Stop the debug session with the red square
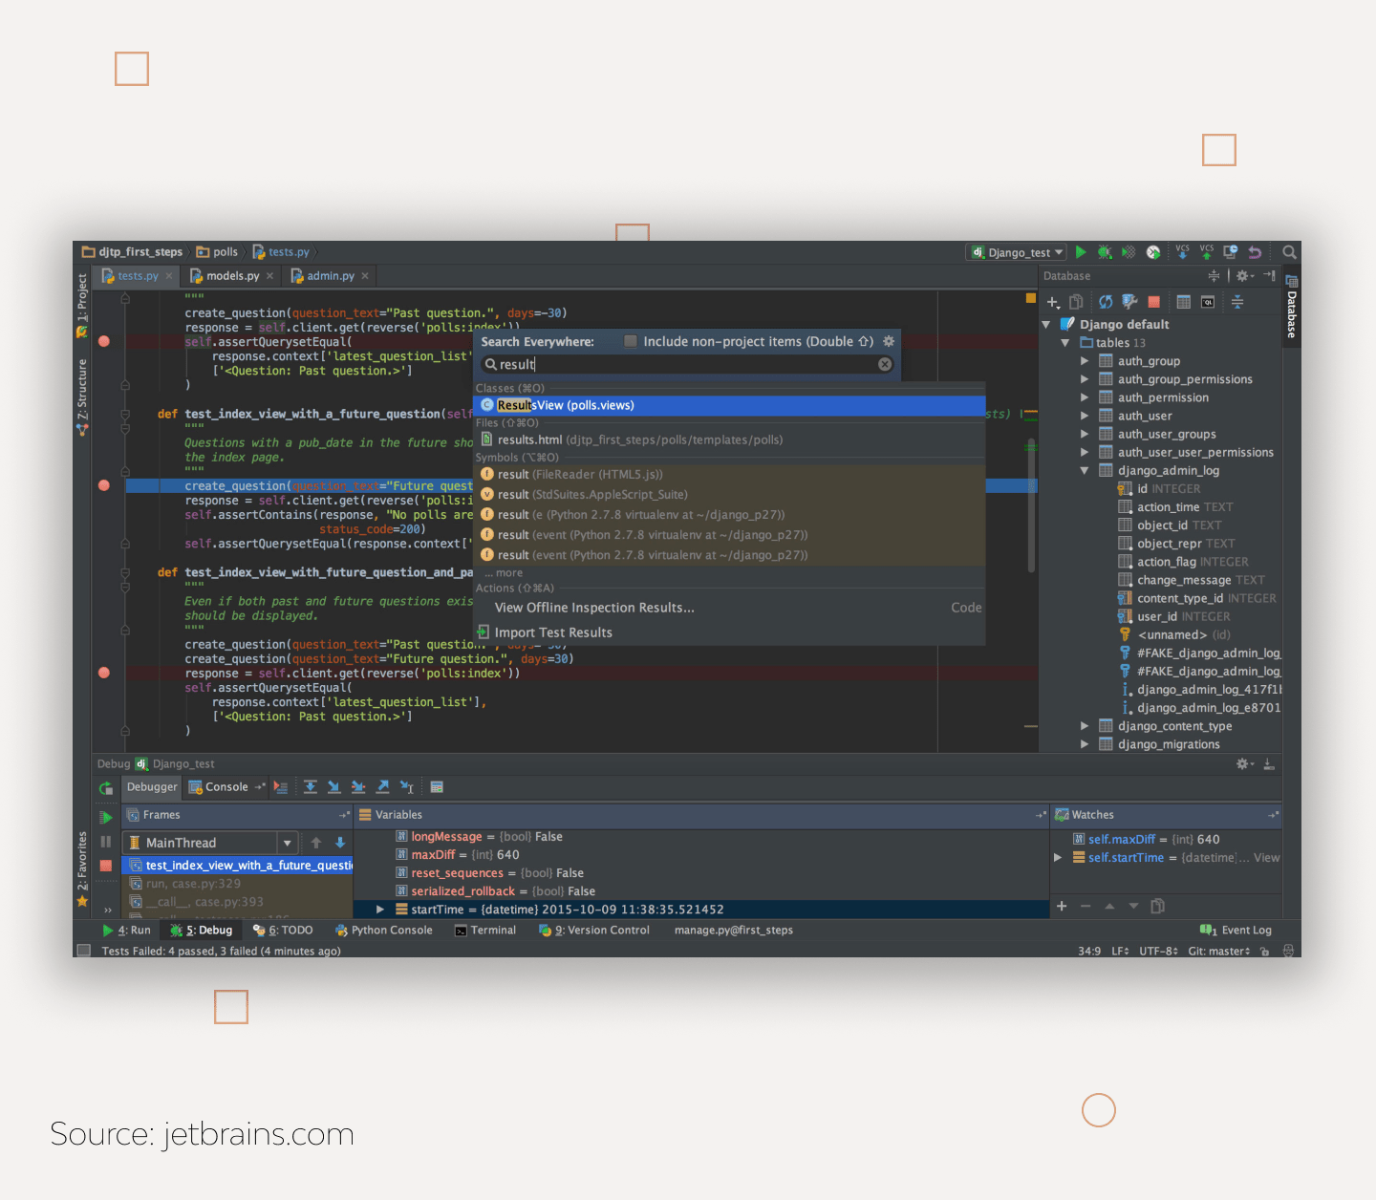The width and height of the screenshot is (1376, 1200). 106,866
